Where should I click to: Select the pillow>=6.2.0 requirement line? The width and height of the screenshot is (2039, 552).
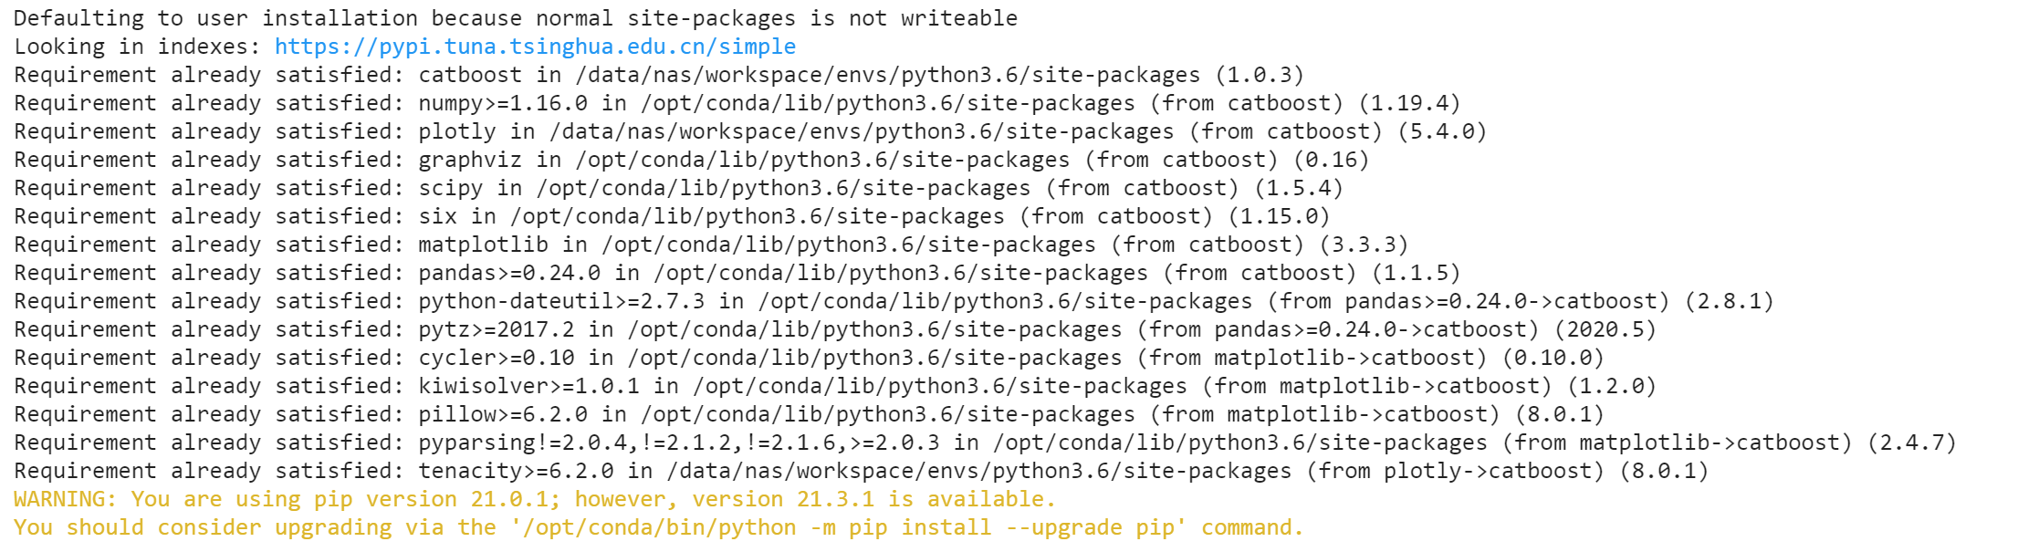click(809, 414)
